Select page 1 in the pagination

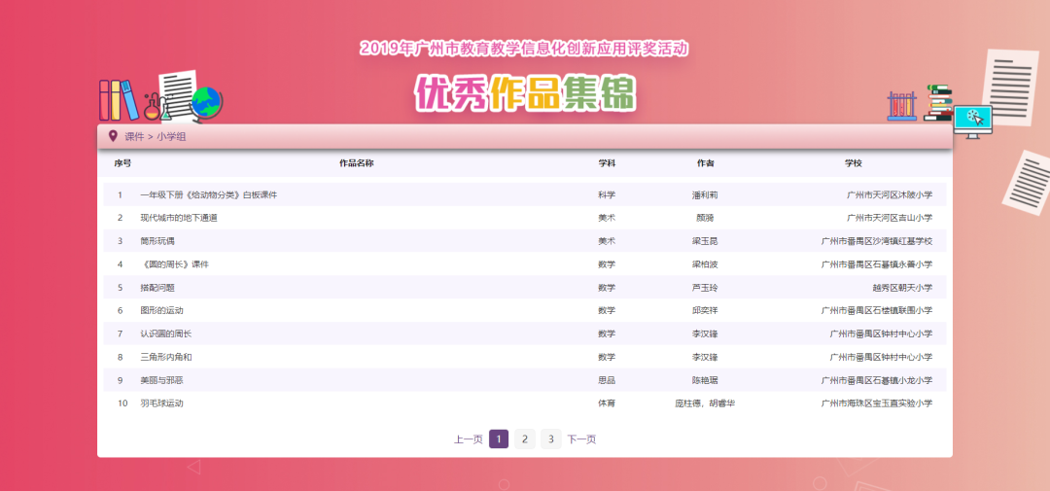tap(499, 438)
